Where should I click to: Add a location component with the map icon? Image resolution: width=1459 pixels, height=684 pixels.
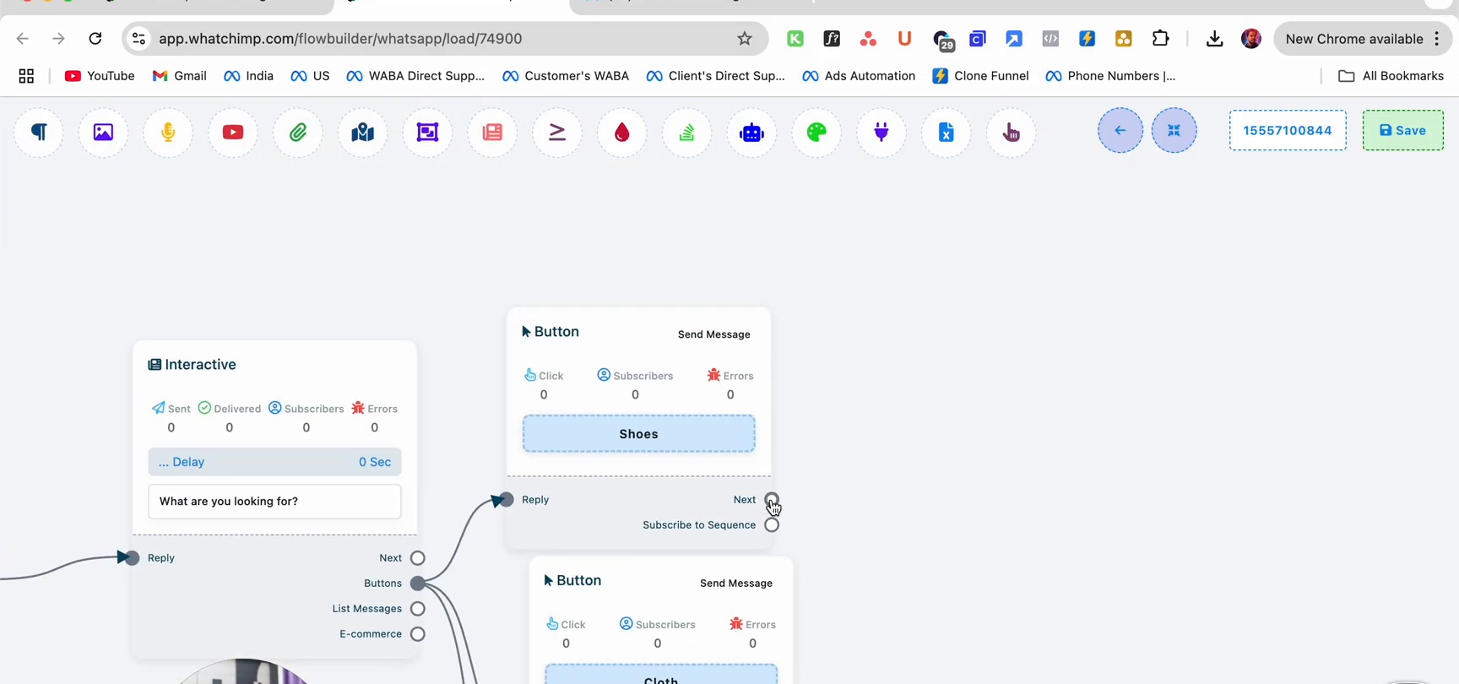click(363, 132)
